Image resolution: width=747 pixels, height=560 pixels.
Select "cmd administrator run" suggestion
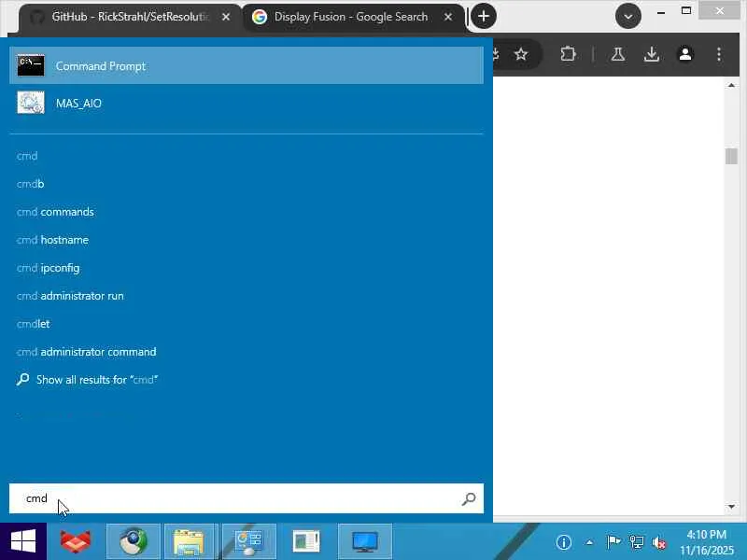(x=70, y=296)
